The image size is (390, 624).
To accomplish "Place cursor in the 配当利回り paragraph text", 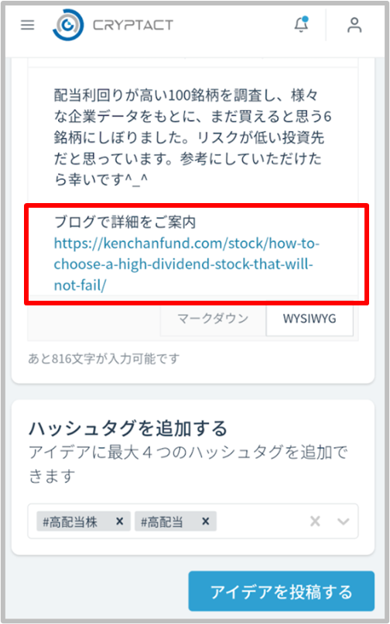I will 193,138.
